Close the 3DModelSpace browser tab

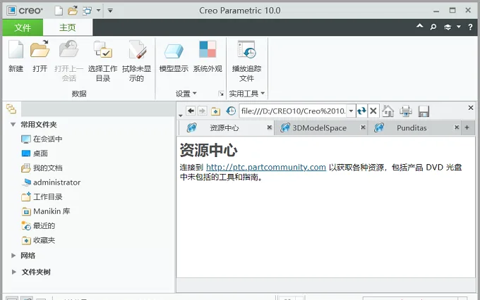tap(363, 127)
